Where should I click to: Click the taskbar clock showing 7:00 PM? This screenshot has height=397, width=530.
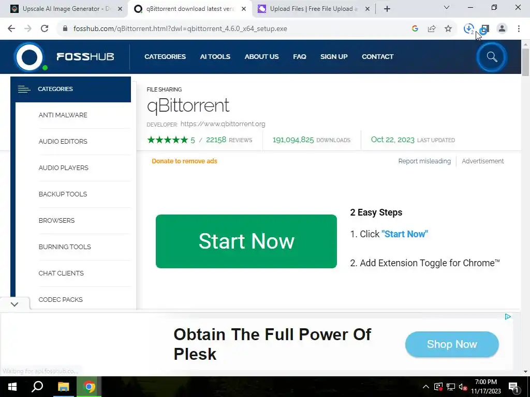[485, 387]
